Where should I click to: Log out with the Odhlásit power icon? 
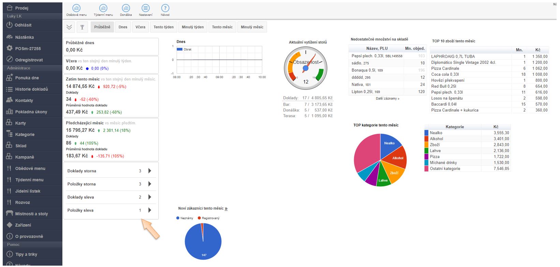click(x=10, y=25)
